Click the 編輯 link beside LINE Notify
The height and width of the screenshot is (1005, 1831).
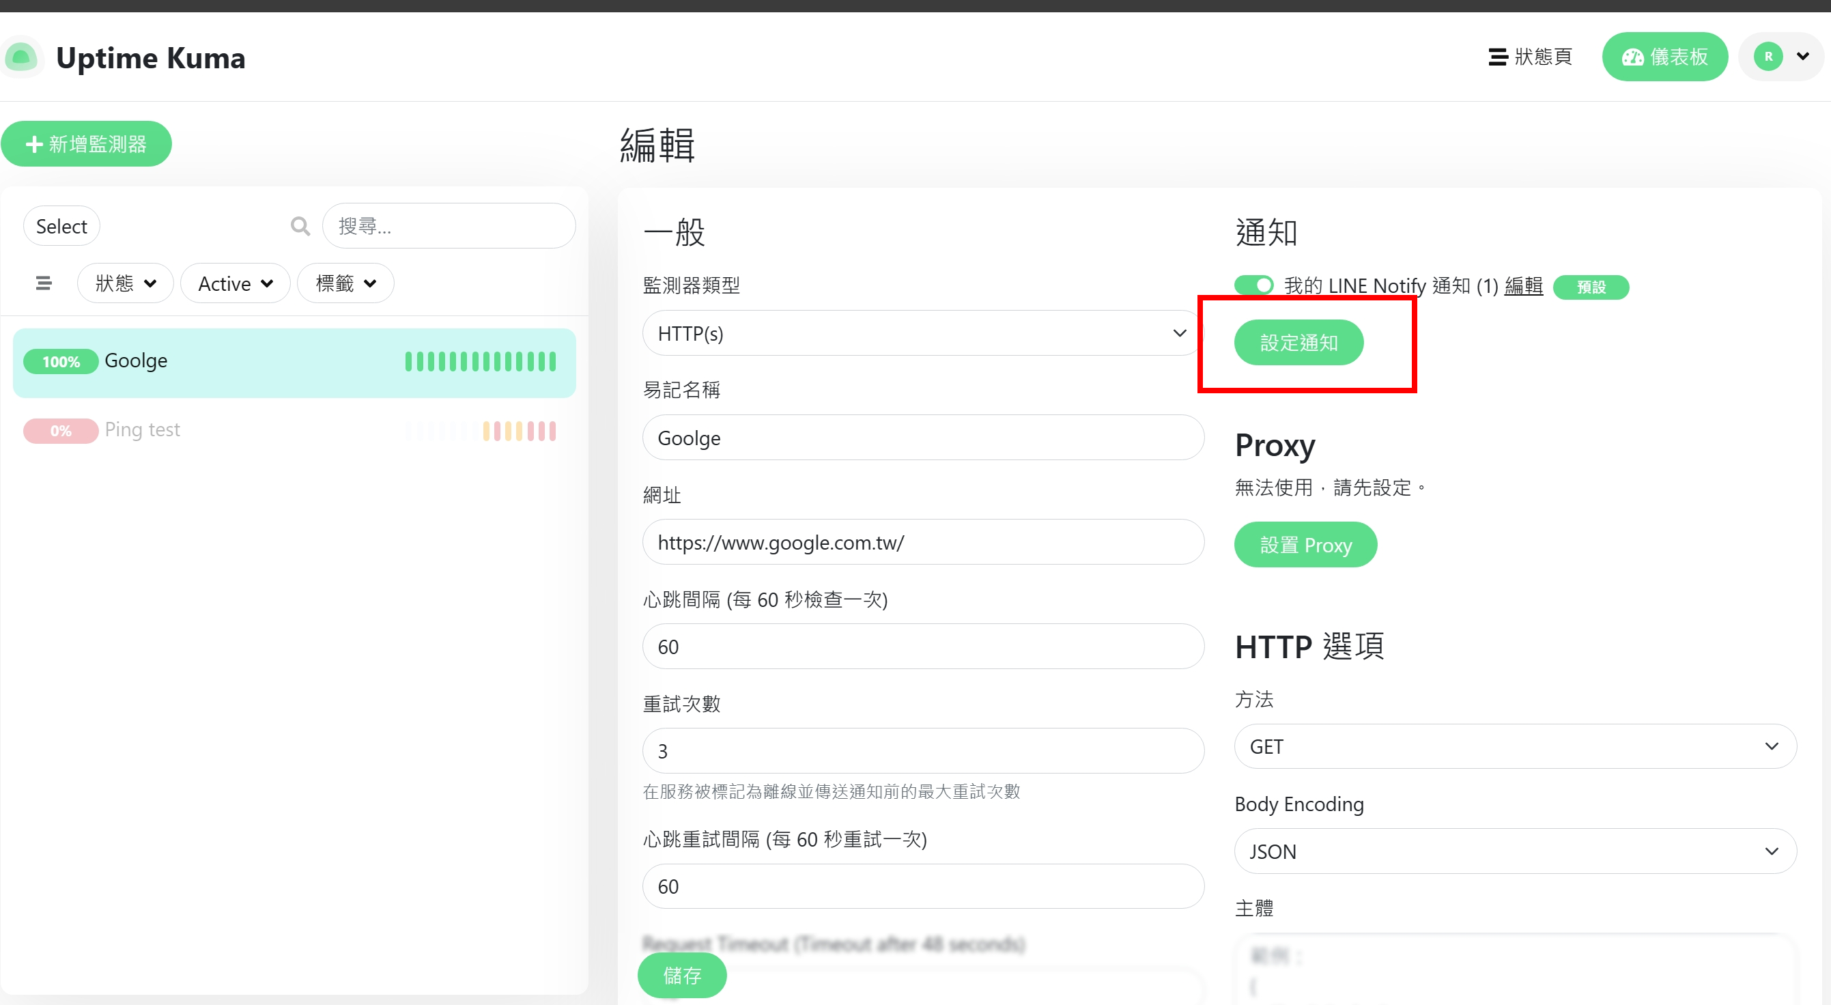click(x=1523, y=285)
